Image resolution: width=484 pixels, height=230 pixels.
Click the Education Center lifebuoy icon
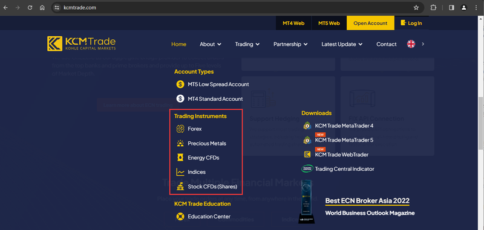pos(180,217)
